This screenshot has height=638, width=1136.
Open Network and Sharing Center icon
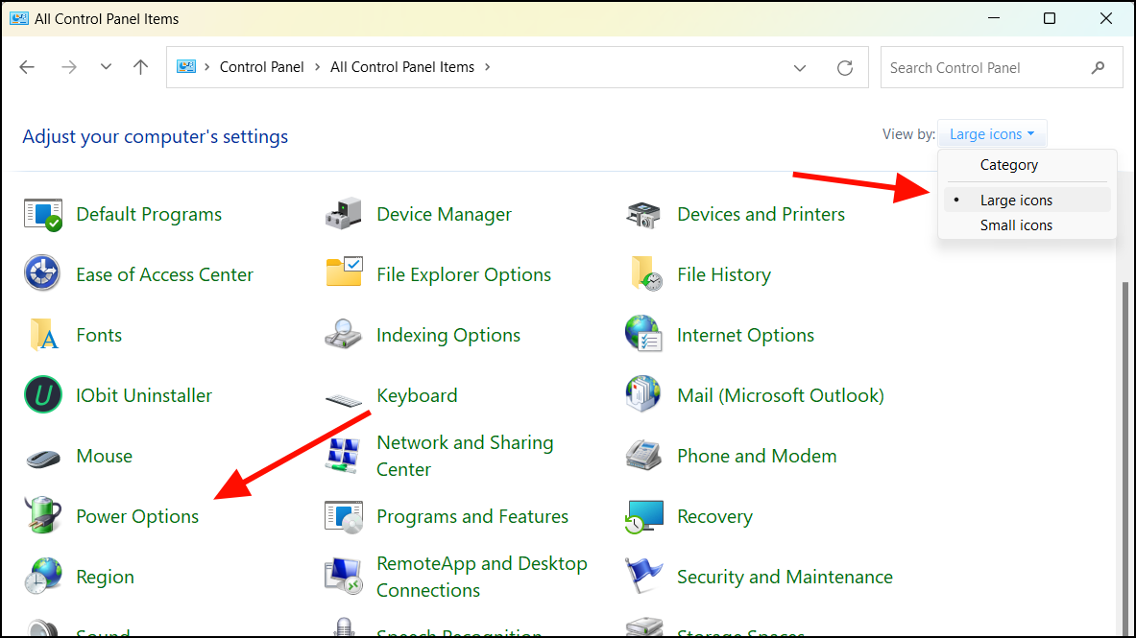(465, 456)
